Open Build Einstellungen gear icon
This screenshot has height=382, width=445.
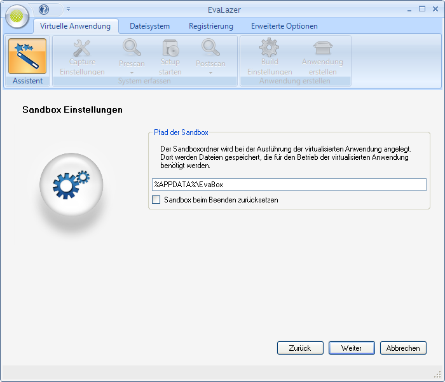[270, 48]
